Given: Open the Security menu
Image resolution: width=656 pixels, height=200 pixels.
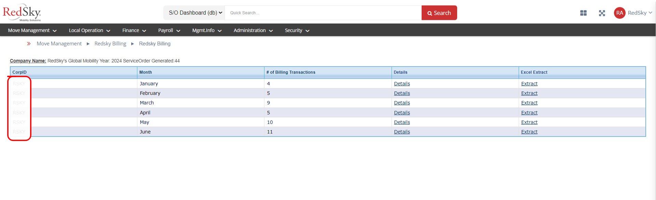Looking at the screenshot, I should (297, 30).
